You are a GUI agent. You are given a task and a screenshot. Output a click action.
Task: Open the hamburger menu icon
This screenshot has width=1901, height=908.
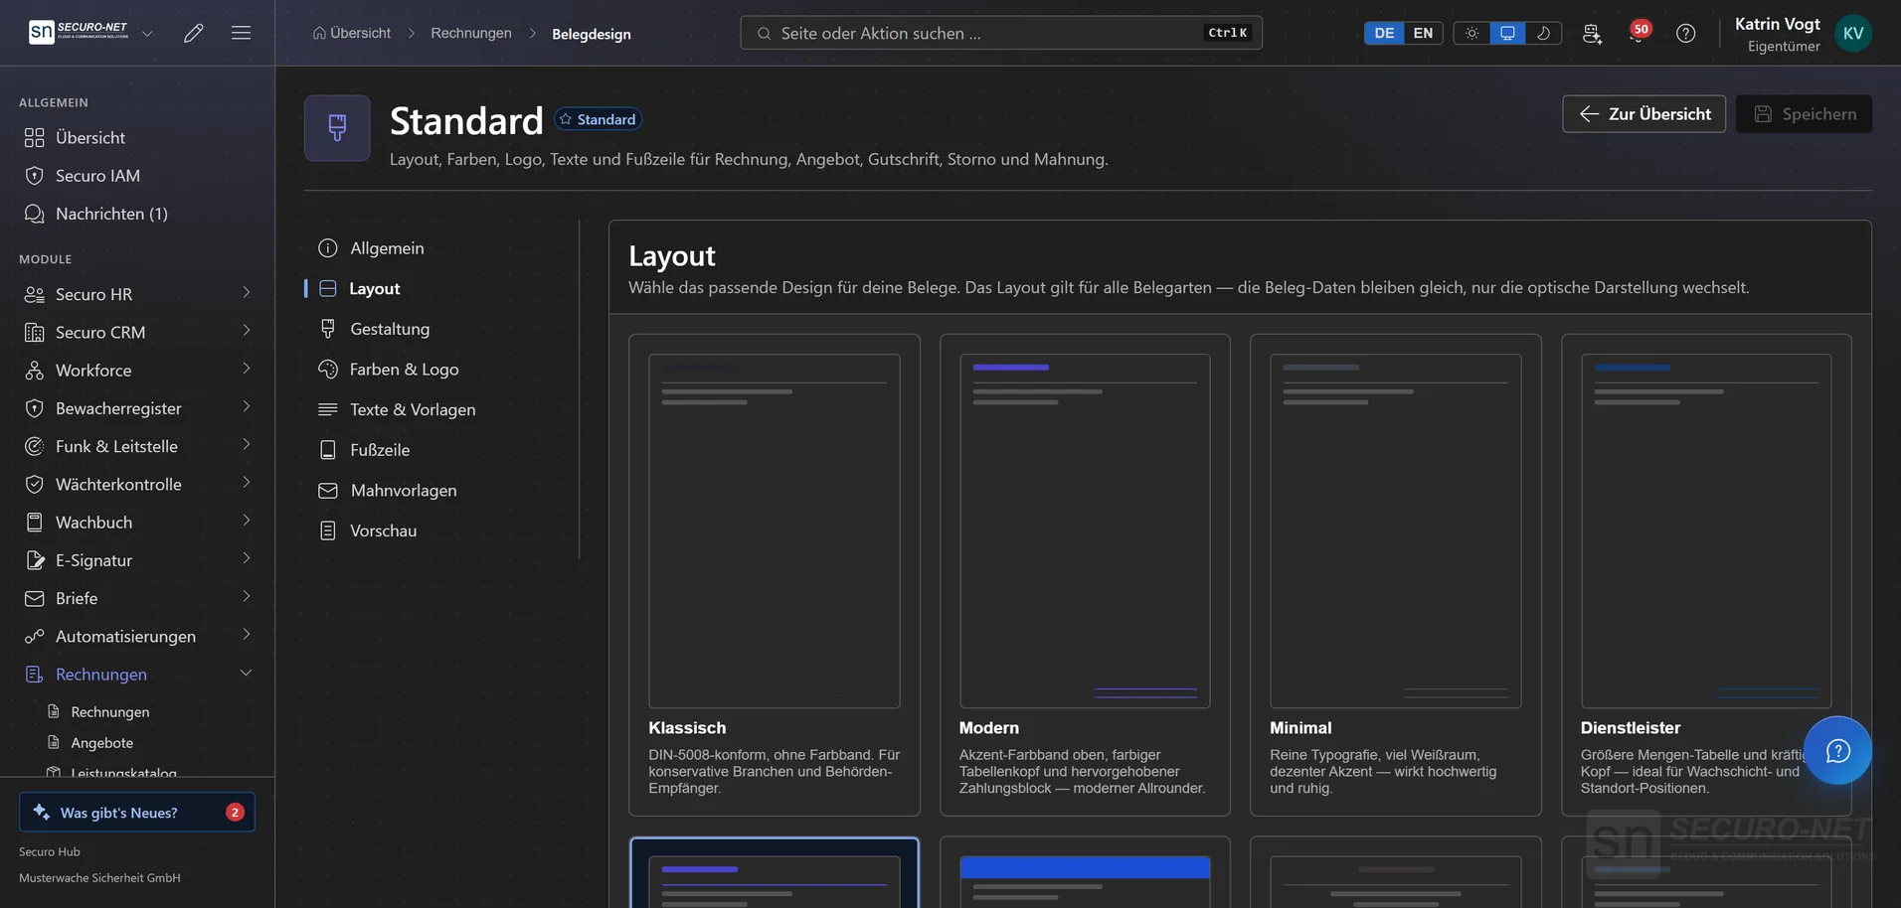tap(241, 33)
